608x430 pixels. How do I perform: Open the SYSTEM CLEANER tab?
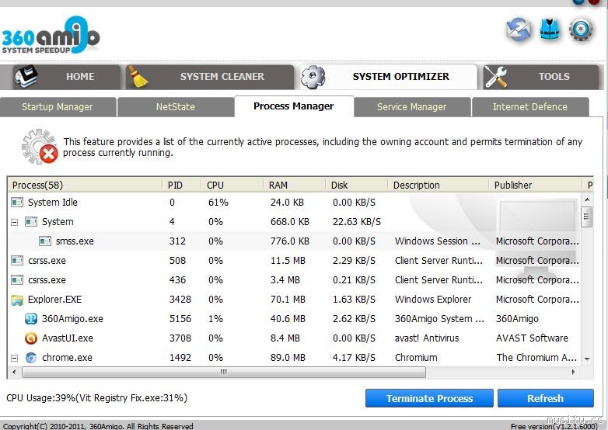209,77
